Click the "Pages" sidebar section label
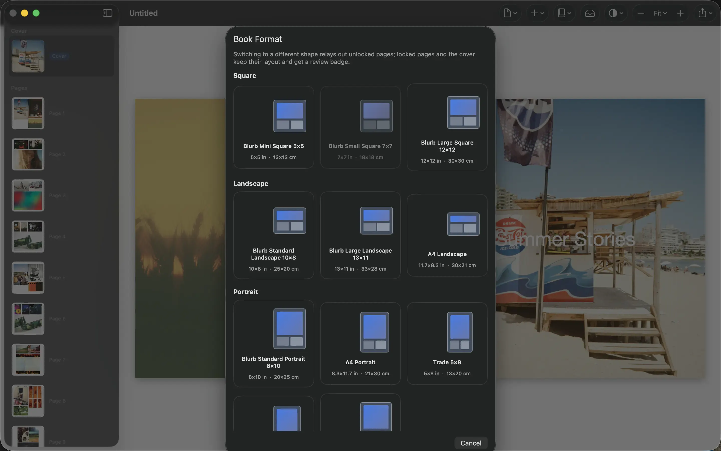The height and width of the screenshot is (451, 721). point(19,88)
